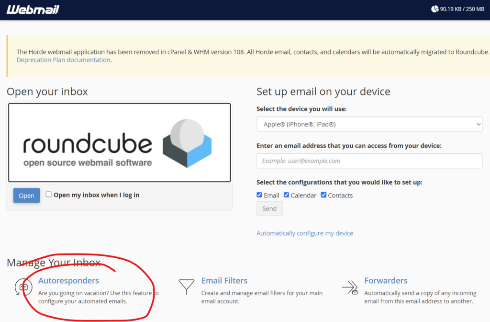Image resolution: width=490 pixels, height=322 pixels.
Task: Click the Forwarders arrow icon
Action: point(350,287)
